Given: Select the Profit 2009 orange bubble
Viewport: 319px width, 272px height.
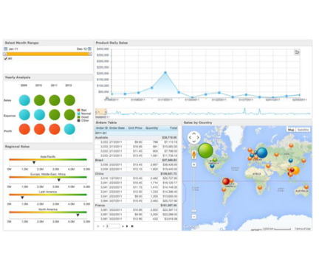Looking at the screenshot, I should (x=24, y=129).
